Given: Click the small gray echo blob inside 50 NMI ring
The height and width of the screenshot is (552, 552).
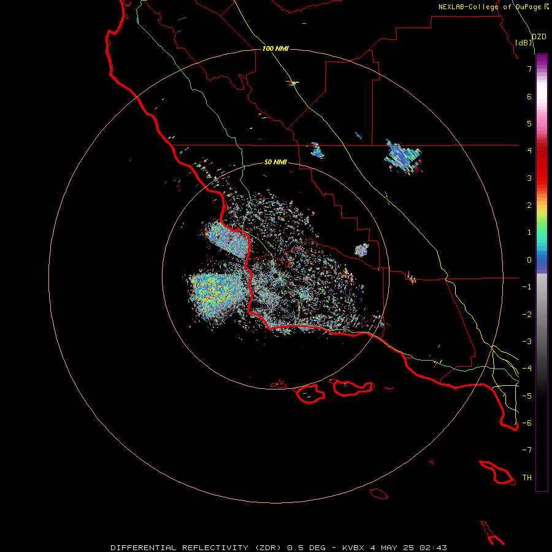Looking at the screenshot, I should pyautogui.click(x=361, y=250).
